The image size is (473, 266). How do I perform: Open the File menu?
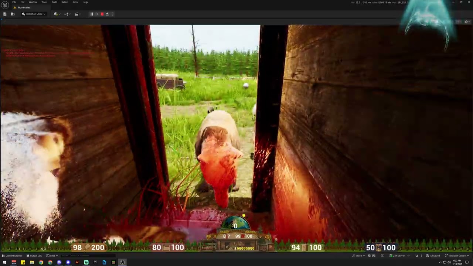coord(14,2)
